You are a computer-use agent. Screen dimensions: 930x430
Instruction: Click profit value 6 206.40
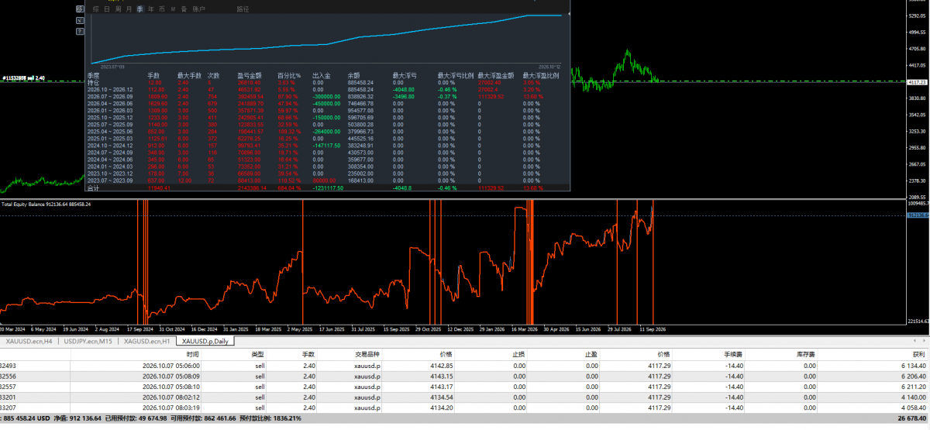click(914, 376)
